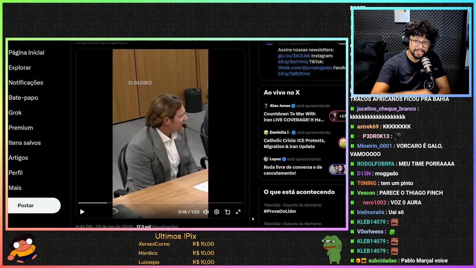The width and height of the screenshot is (476, 268).
Task: Click Lopez verified badge
Action: (284, 159)
